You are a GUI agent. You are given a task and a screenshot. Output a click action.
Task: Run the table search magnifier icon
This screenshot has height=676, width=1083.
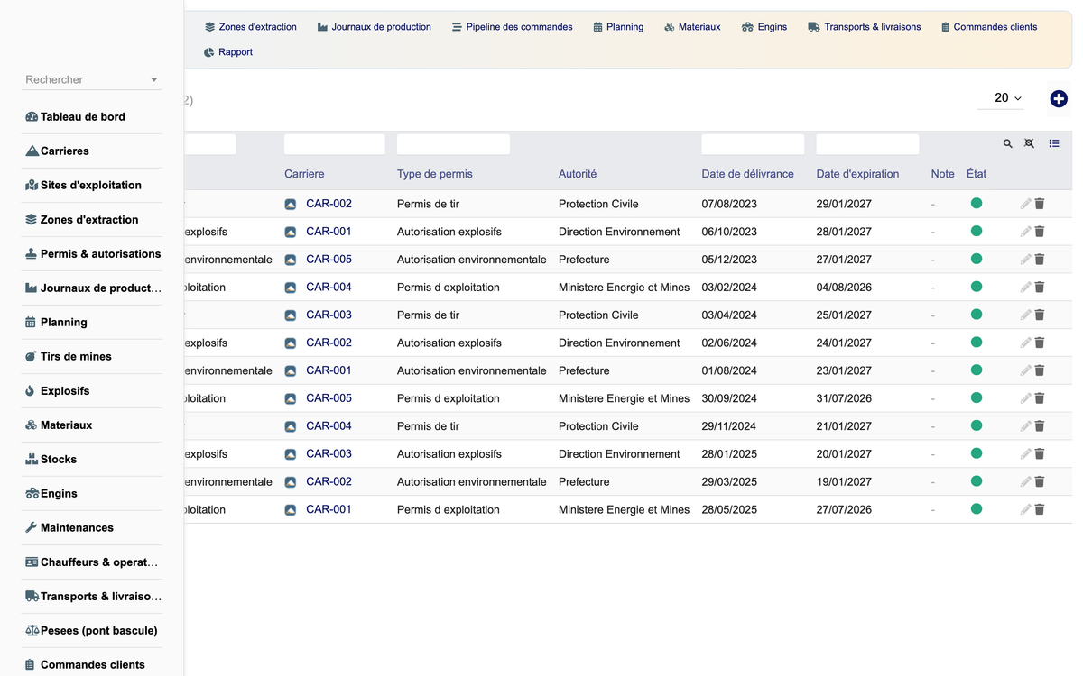pos(1008,143)
